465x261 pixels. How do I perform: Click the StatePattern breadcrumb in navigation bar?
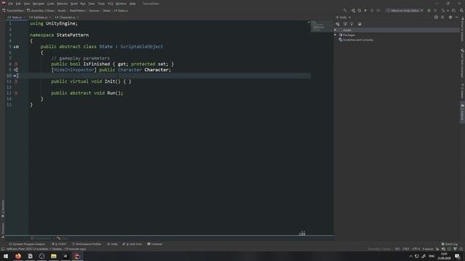click(78, 10)
